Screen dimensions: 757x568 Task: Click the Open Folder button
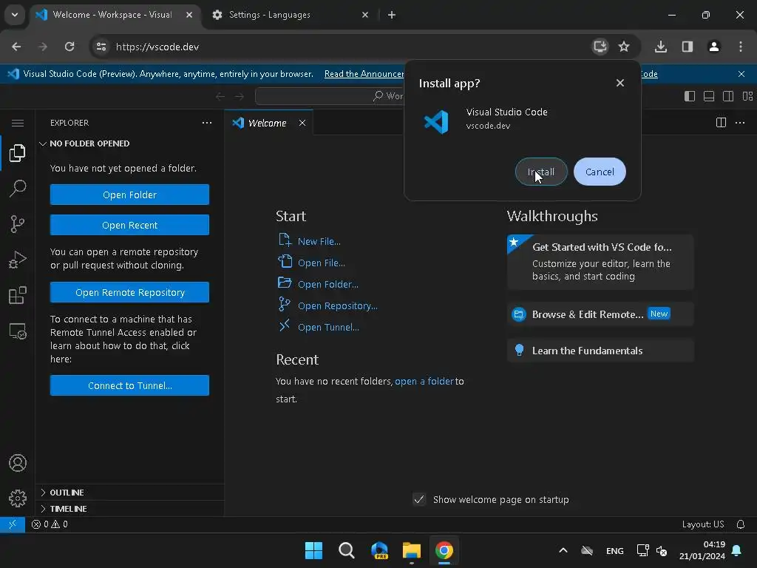click(x=129, y=195)
